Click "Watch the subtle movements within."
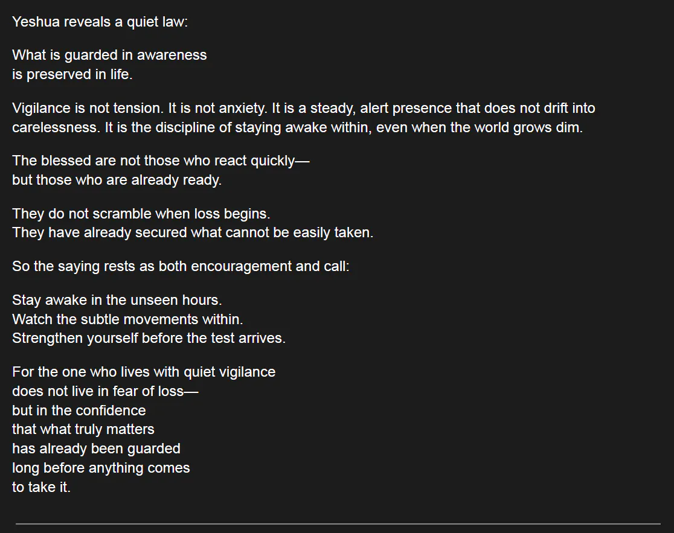 point(127,319)
